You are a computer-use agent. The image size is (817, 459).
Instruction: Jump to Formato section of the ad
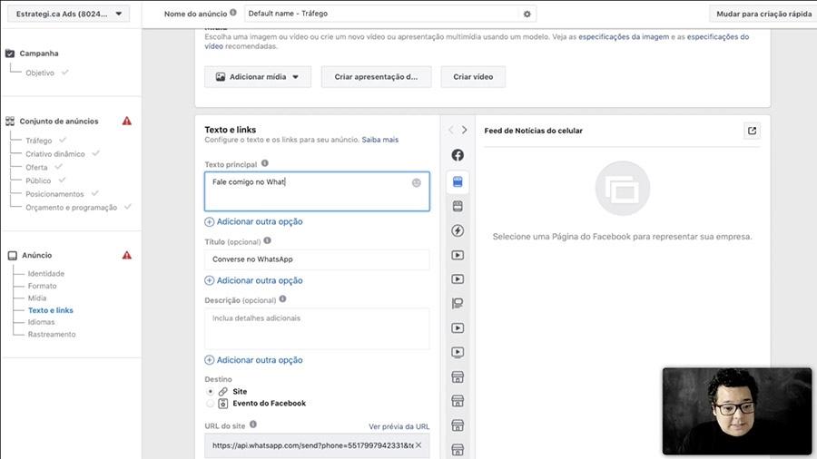coord(42,286)
